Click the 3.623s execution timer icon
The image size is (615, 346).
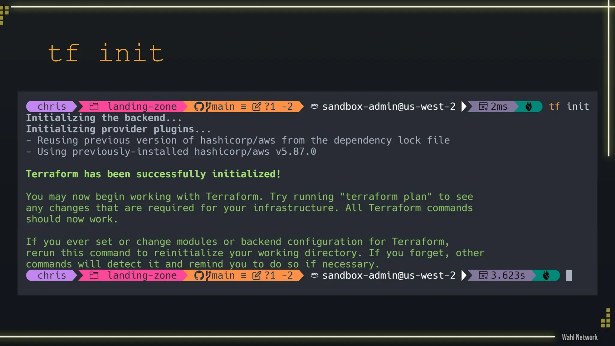click(483, 275)
